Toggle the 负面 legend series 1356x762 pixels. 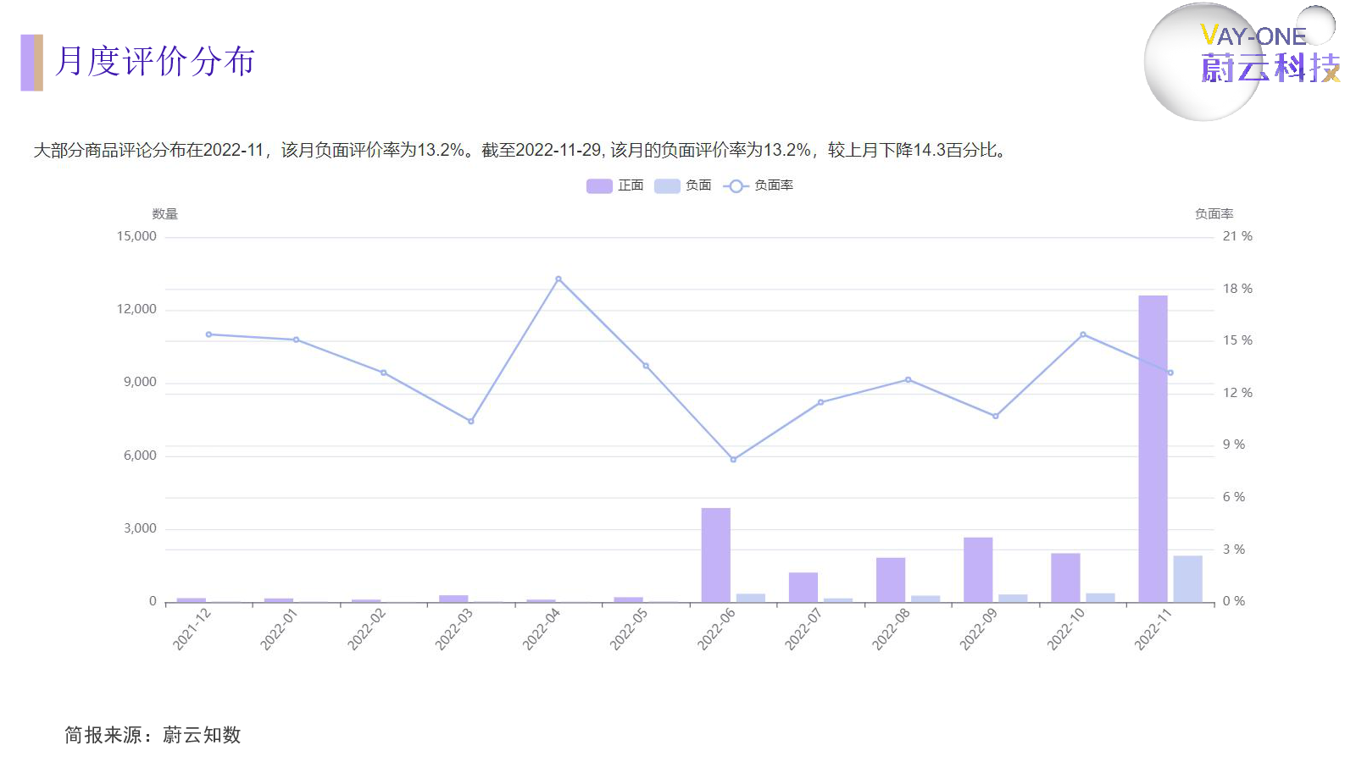coord(682,185)
